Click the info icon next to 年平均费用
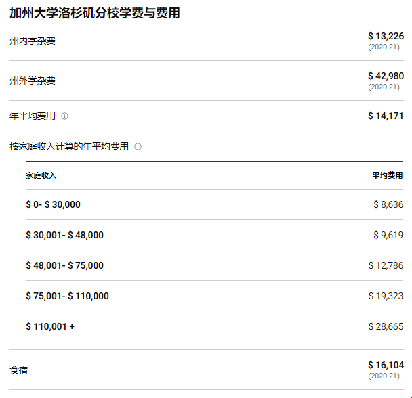 click(64, 116)
